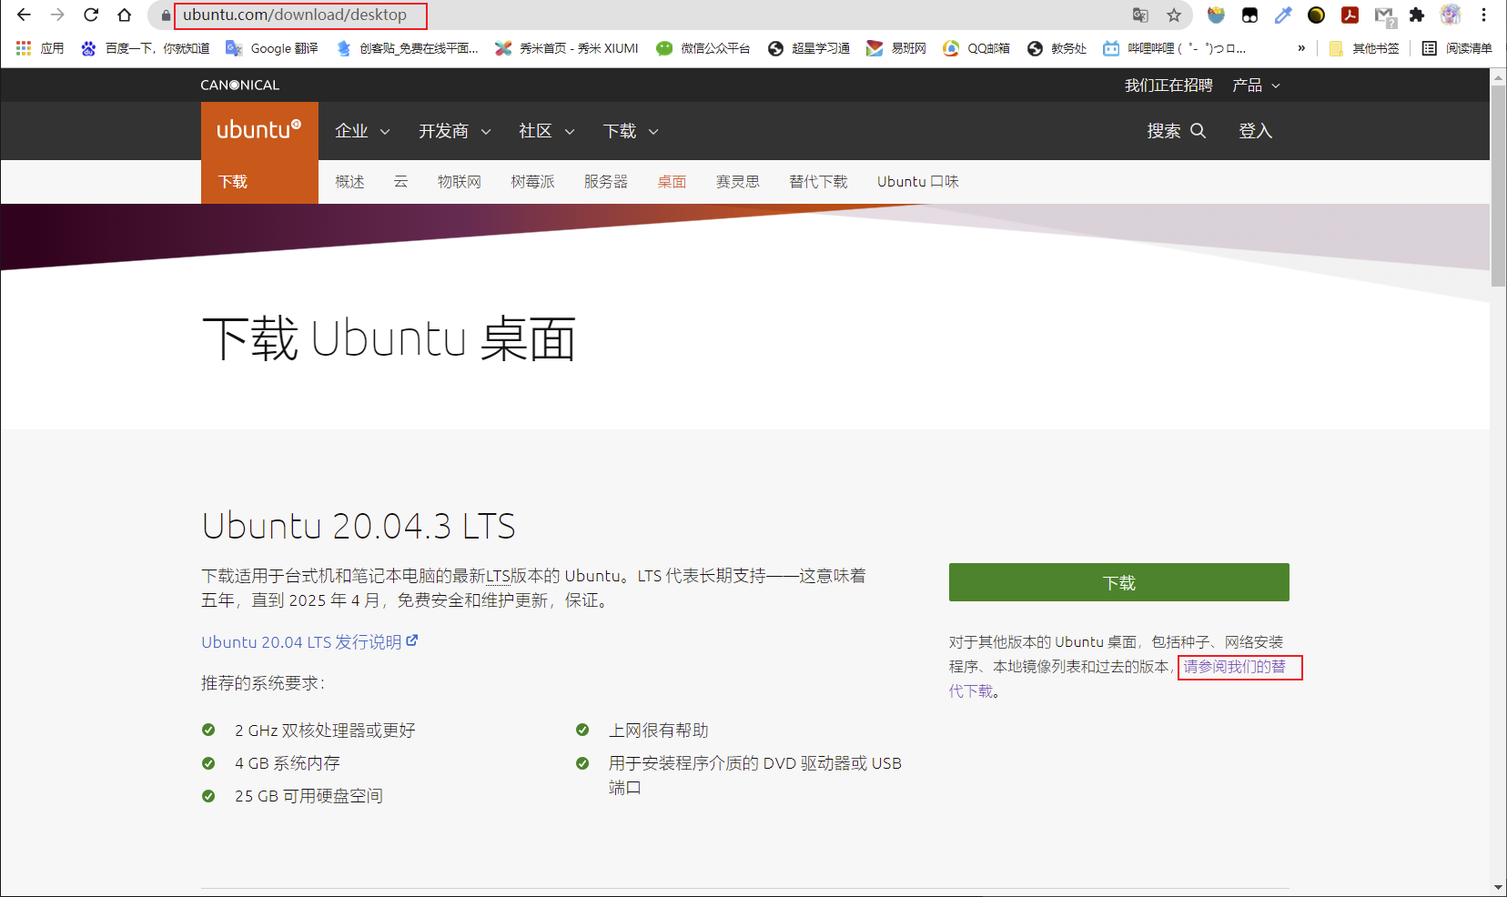Open the Gmail checker extension icon

[1383, 15]
